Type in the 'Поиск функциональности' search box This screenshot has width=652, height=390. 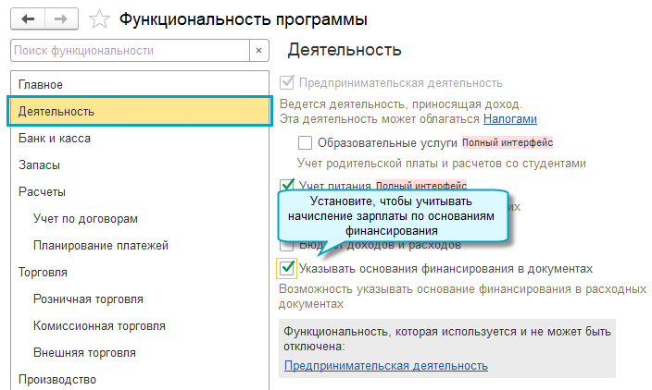tap(130, 51)
